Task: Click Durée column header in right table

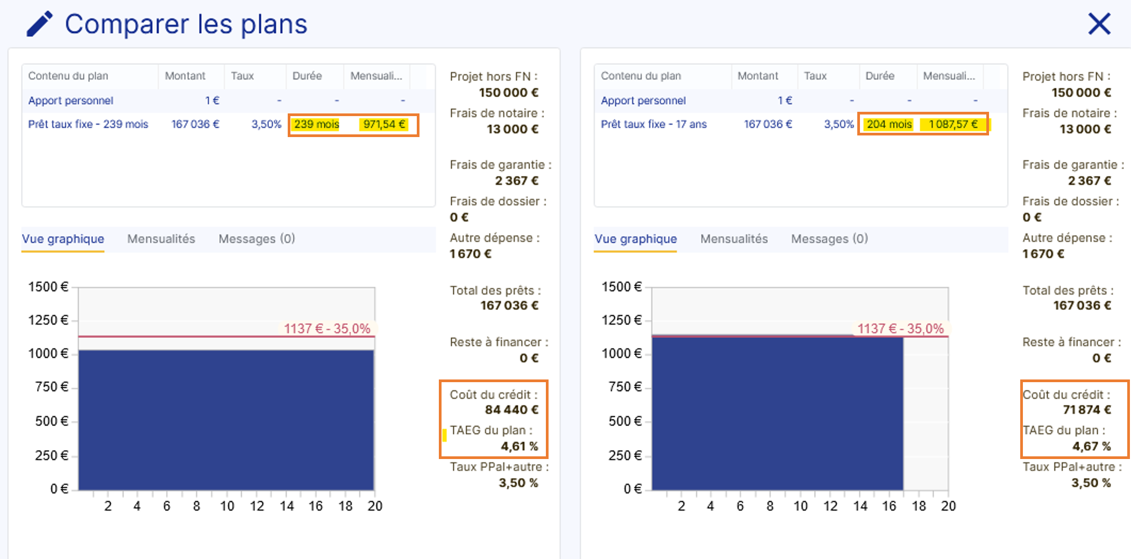Action: pyautogui.click(x=880, y=76)
